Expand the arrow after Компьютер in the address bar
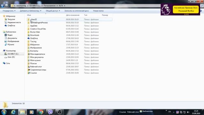This screenshot has height=115, width=204. coord(28,6)
